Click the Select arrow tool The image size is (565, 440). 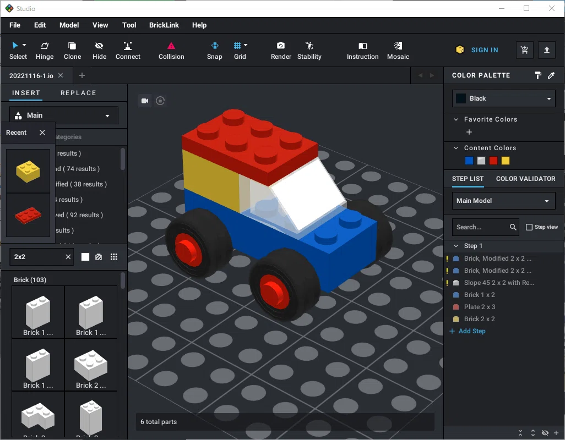15,45
